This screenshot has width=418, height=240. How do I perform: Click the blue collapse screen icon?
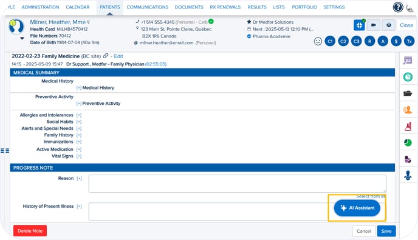pyautogui.click(x=359, y=25)
